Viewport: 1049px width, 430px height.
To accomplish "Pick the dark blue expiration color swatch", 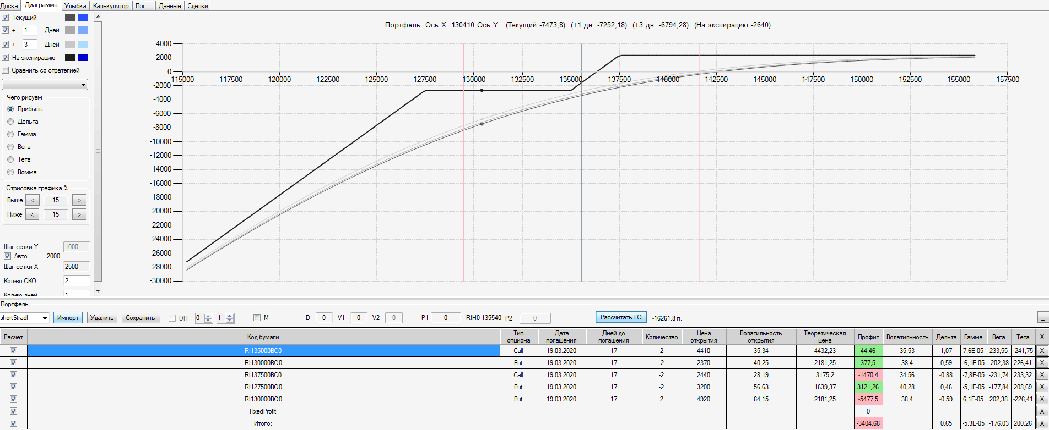I will (x=83, y=58).
